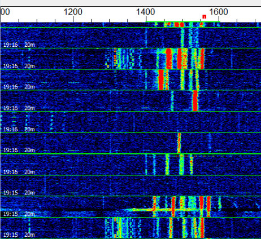The height and width of the screenshot is (239, 261).
Task: Click the green Rx passband bar under scale
Action: pos(183,22)
